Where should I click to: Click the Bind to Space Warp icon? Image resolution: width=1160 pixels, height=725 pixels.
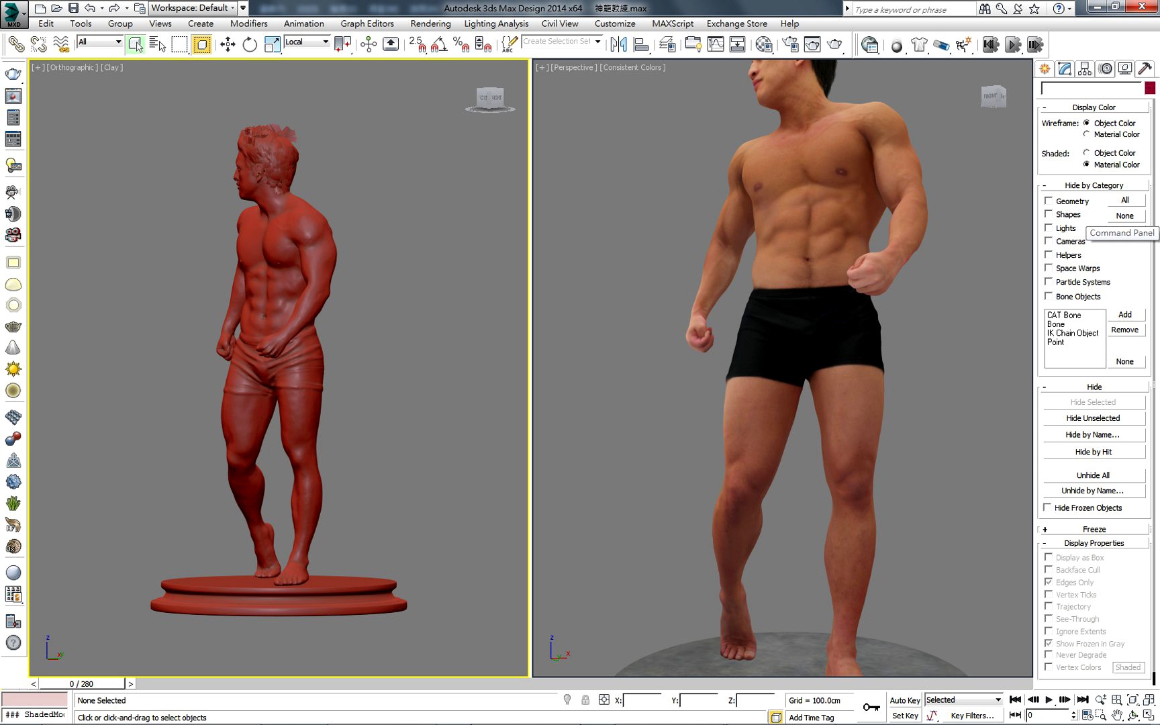(60, 45)
